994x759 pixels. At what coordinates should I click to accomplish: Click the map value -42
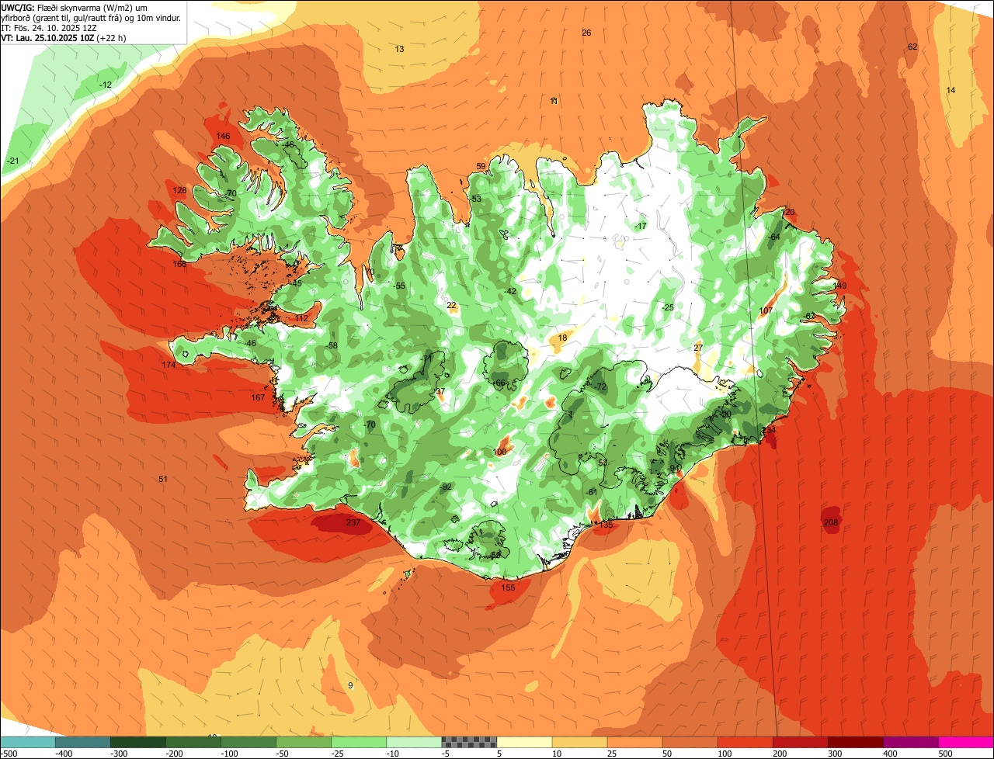(510, 291)
